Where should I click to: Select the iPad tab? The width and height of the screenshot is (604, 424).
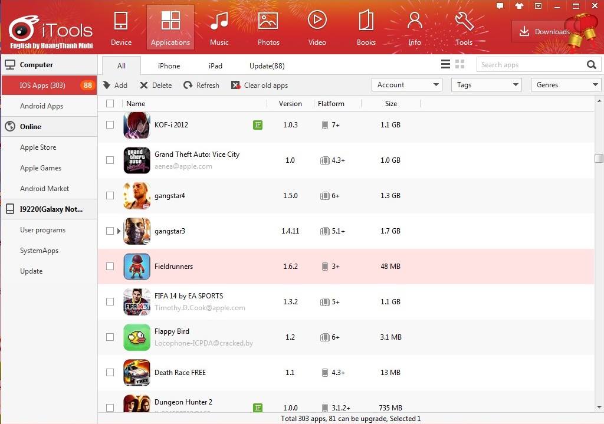(x=215, y=66)
